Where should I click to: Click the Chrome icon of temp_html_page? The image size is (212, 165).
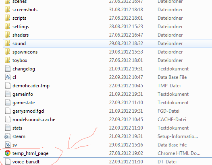coord(8,153)
